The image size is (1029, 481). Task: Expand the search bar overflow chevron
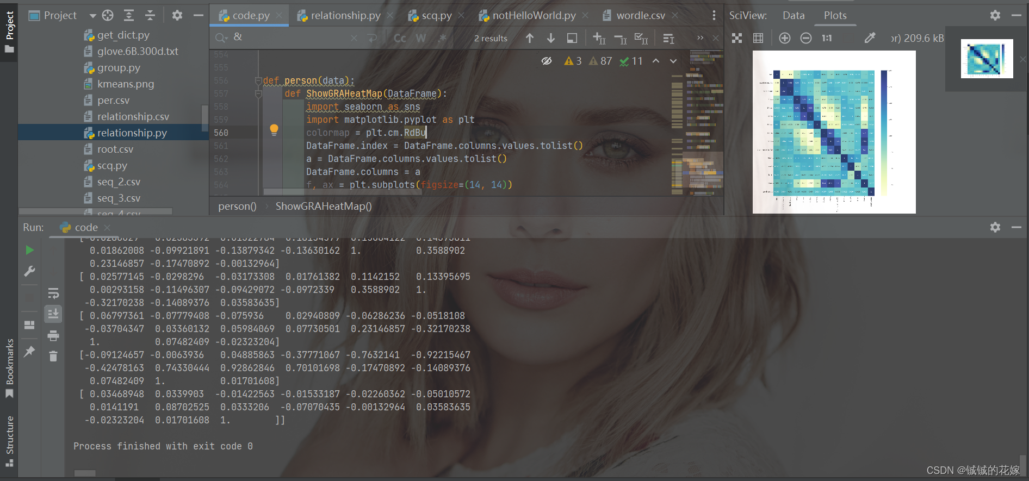700,38
